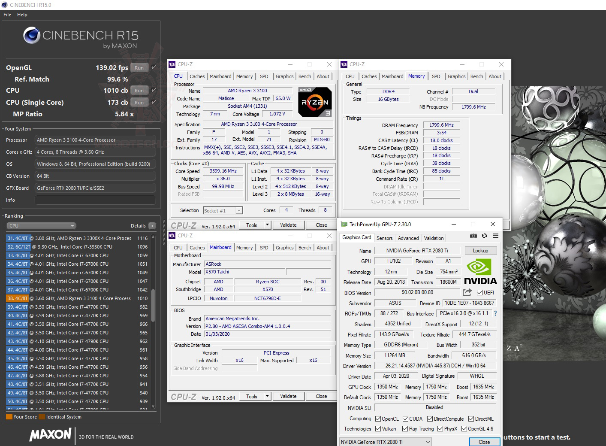The height and width of the screenshot is (446, 606).
Task: Toggle the PhysX checkbox
Action: (x=440, y=429)
